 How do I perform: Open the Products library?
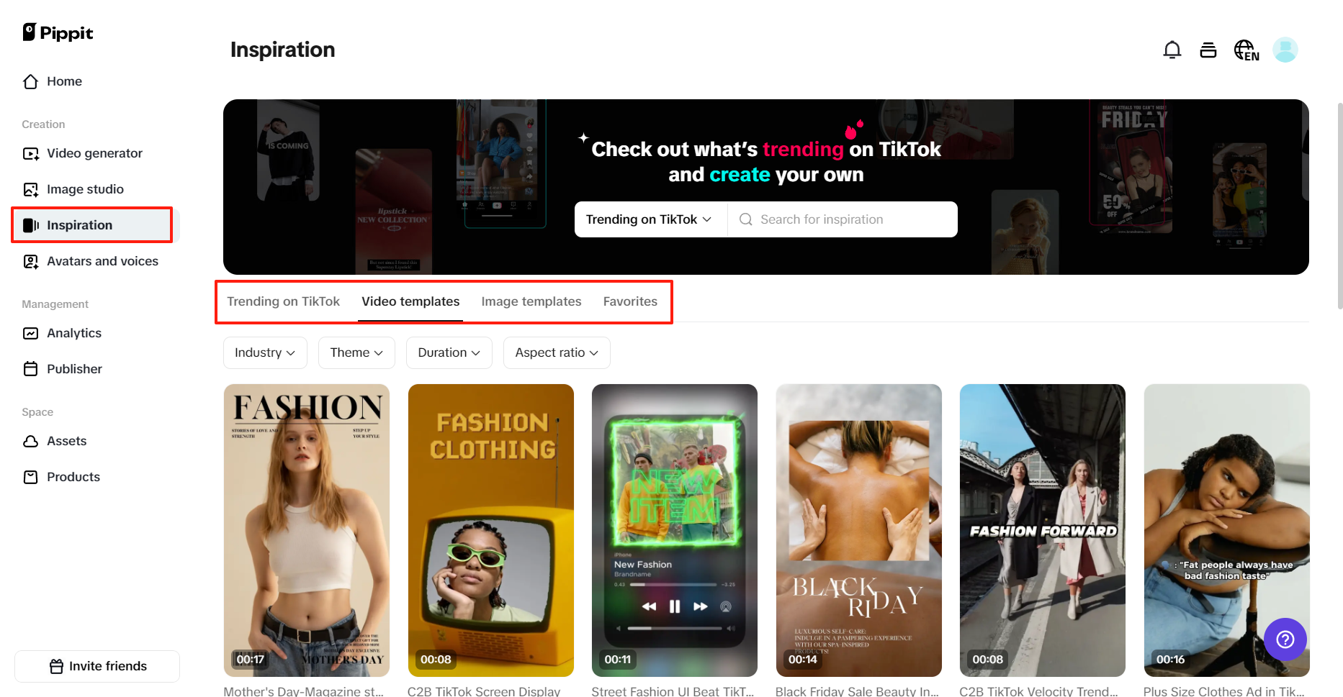click(73, 476)
